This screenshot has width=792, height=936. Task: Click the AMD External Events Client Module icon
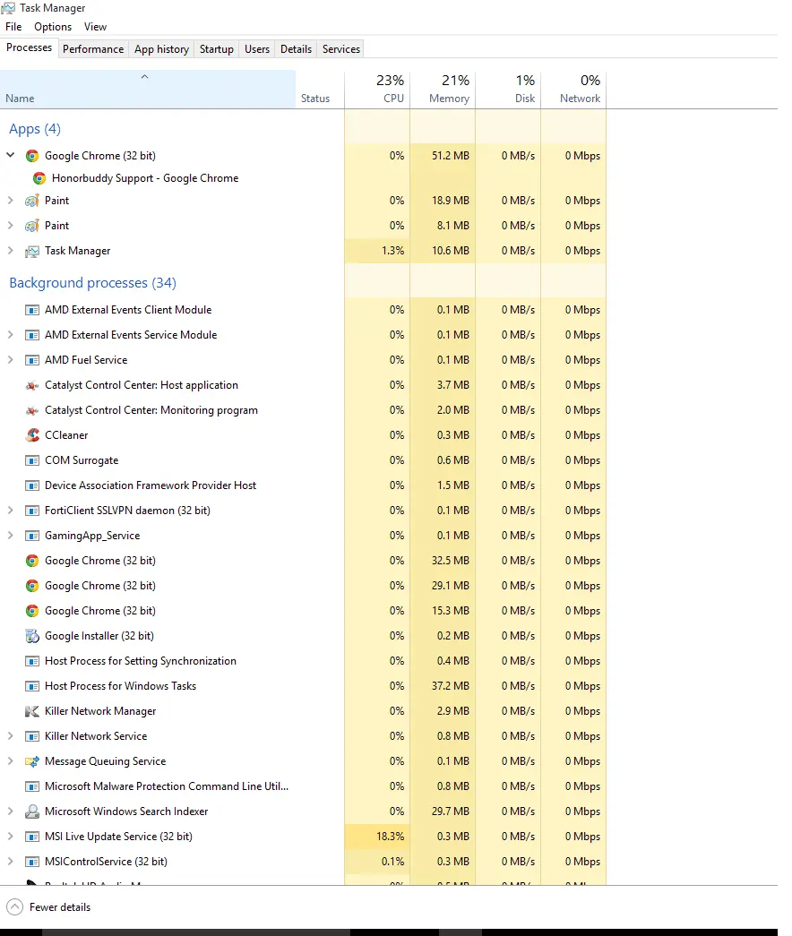click(32, 310)
